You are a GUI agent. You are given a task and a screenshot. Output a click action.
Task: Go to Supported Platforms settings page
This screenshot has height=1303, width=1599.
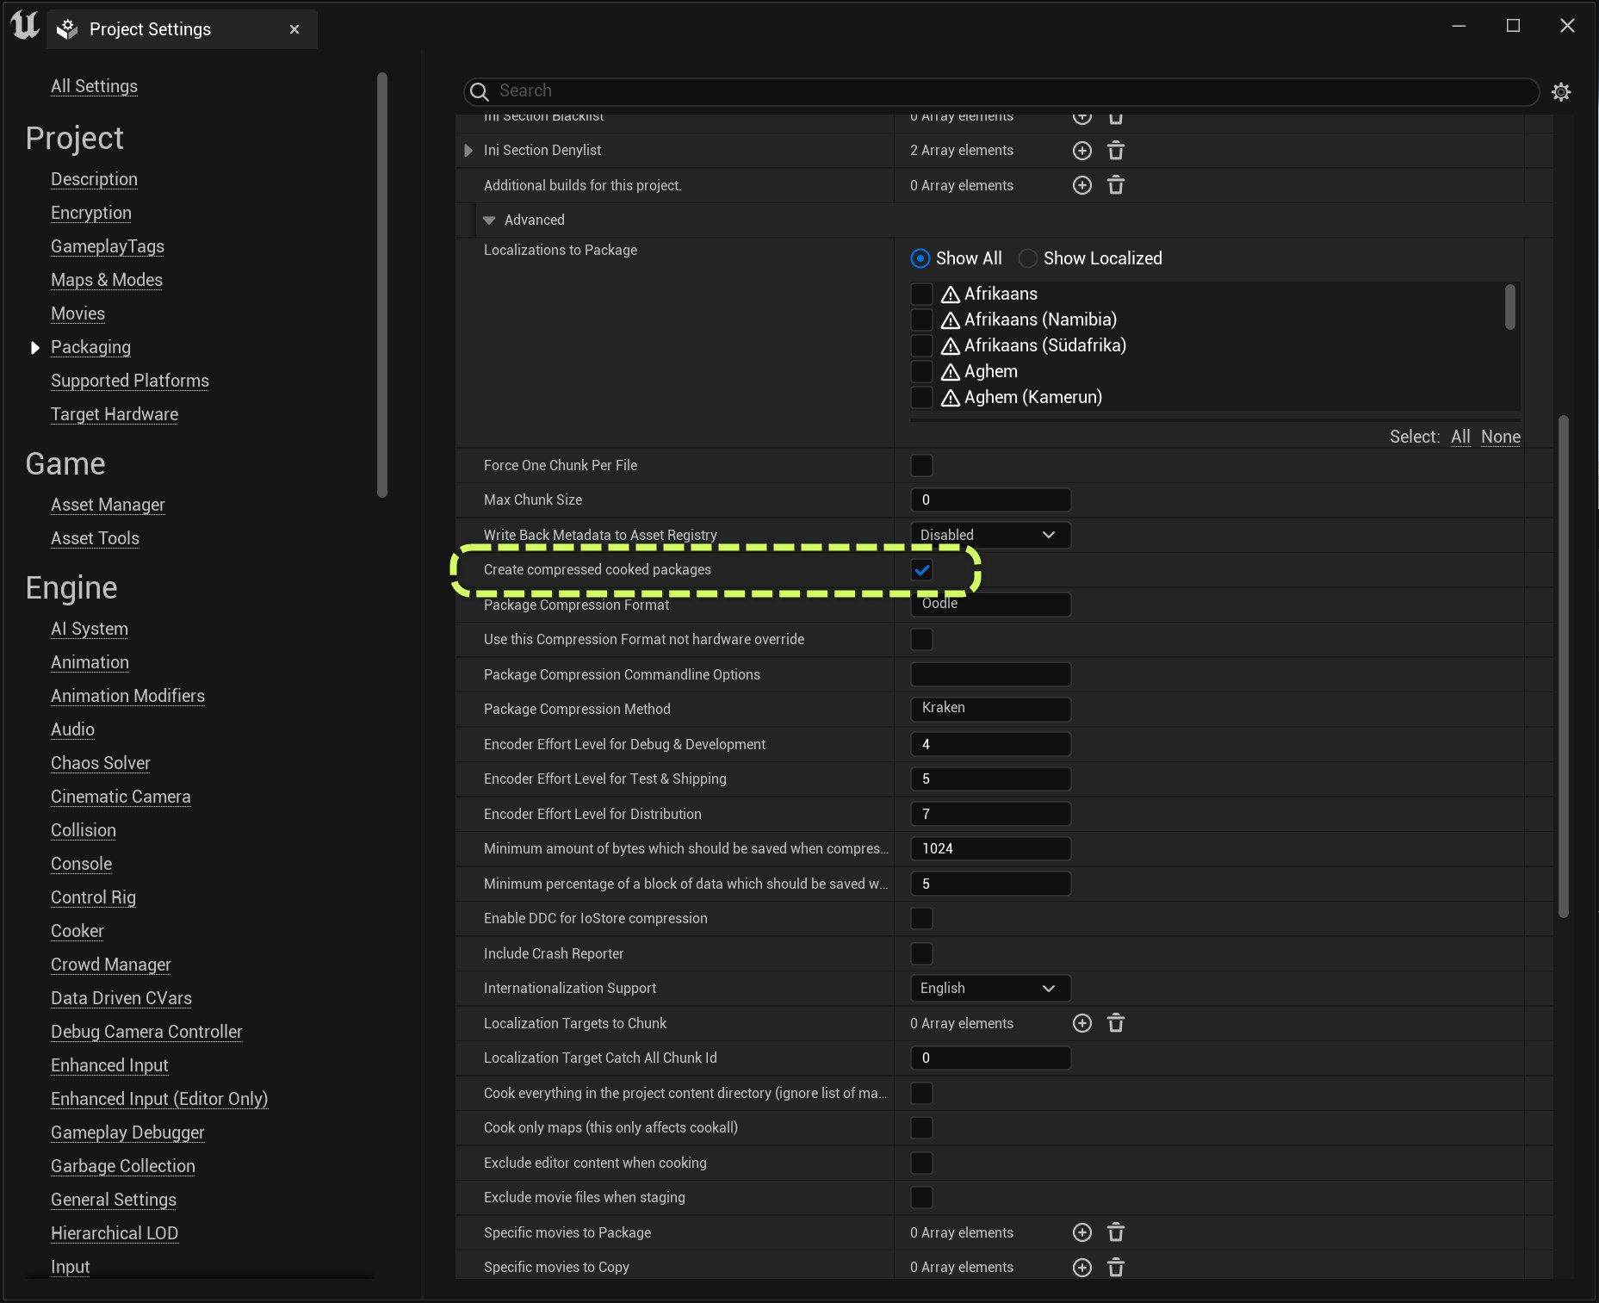point(130,381)
